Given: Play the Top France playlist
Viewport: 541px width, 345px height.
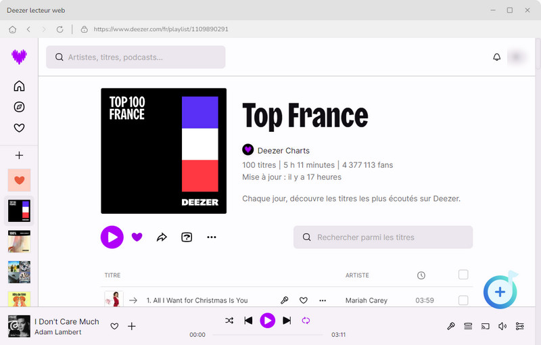Looking at the screenshot, I should click(x=112, y=237).
